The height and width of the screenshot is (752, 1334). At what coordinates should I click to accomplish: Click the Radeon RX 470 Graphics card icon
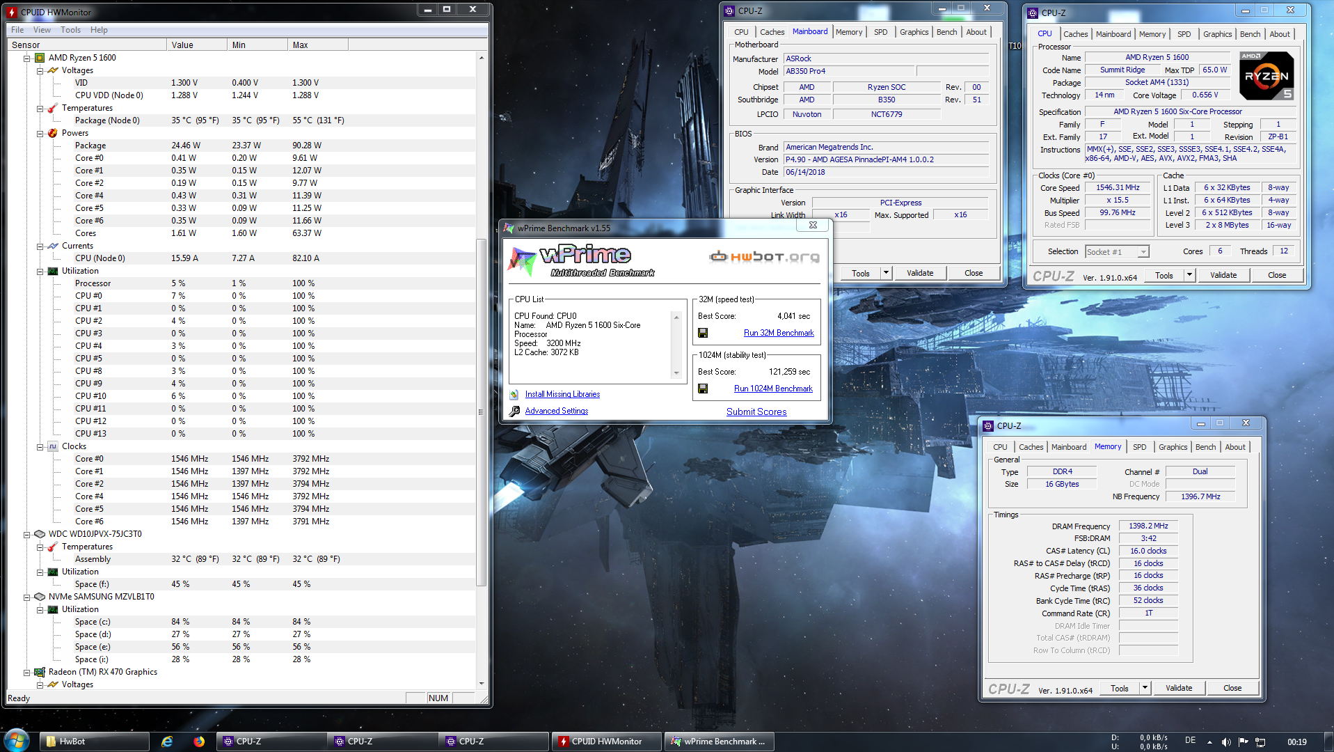pyautogui.click(x=40, y=672)
